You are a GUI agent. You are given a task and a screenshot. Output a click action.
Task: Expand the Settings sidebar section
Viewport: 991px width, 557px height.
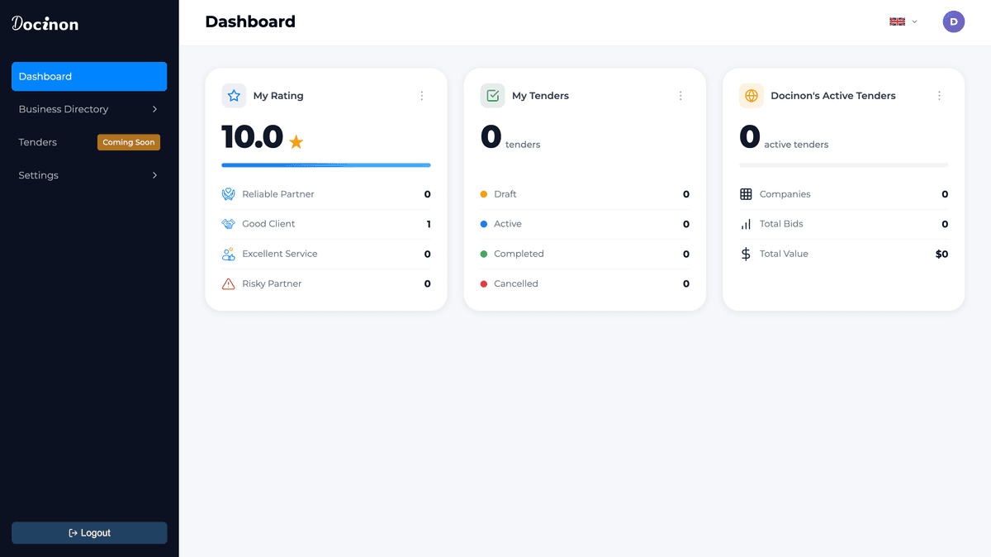click(89, 175)
